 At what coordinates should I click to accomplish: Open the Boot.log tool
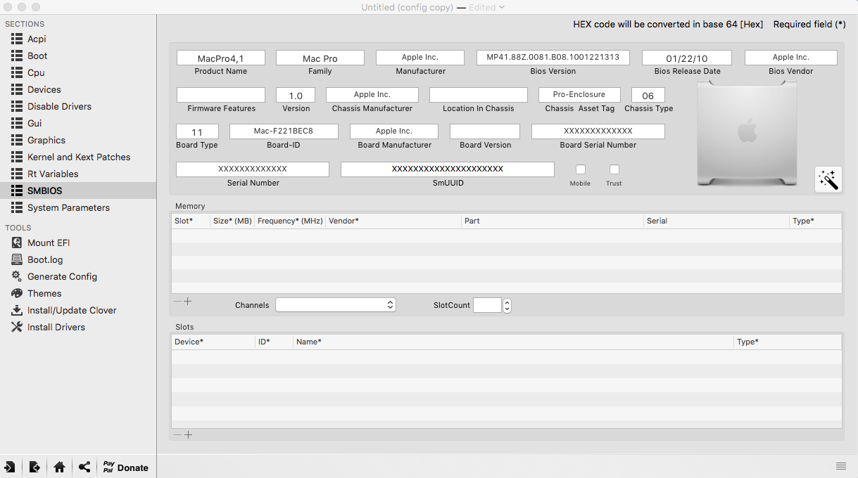(77, 259)
